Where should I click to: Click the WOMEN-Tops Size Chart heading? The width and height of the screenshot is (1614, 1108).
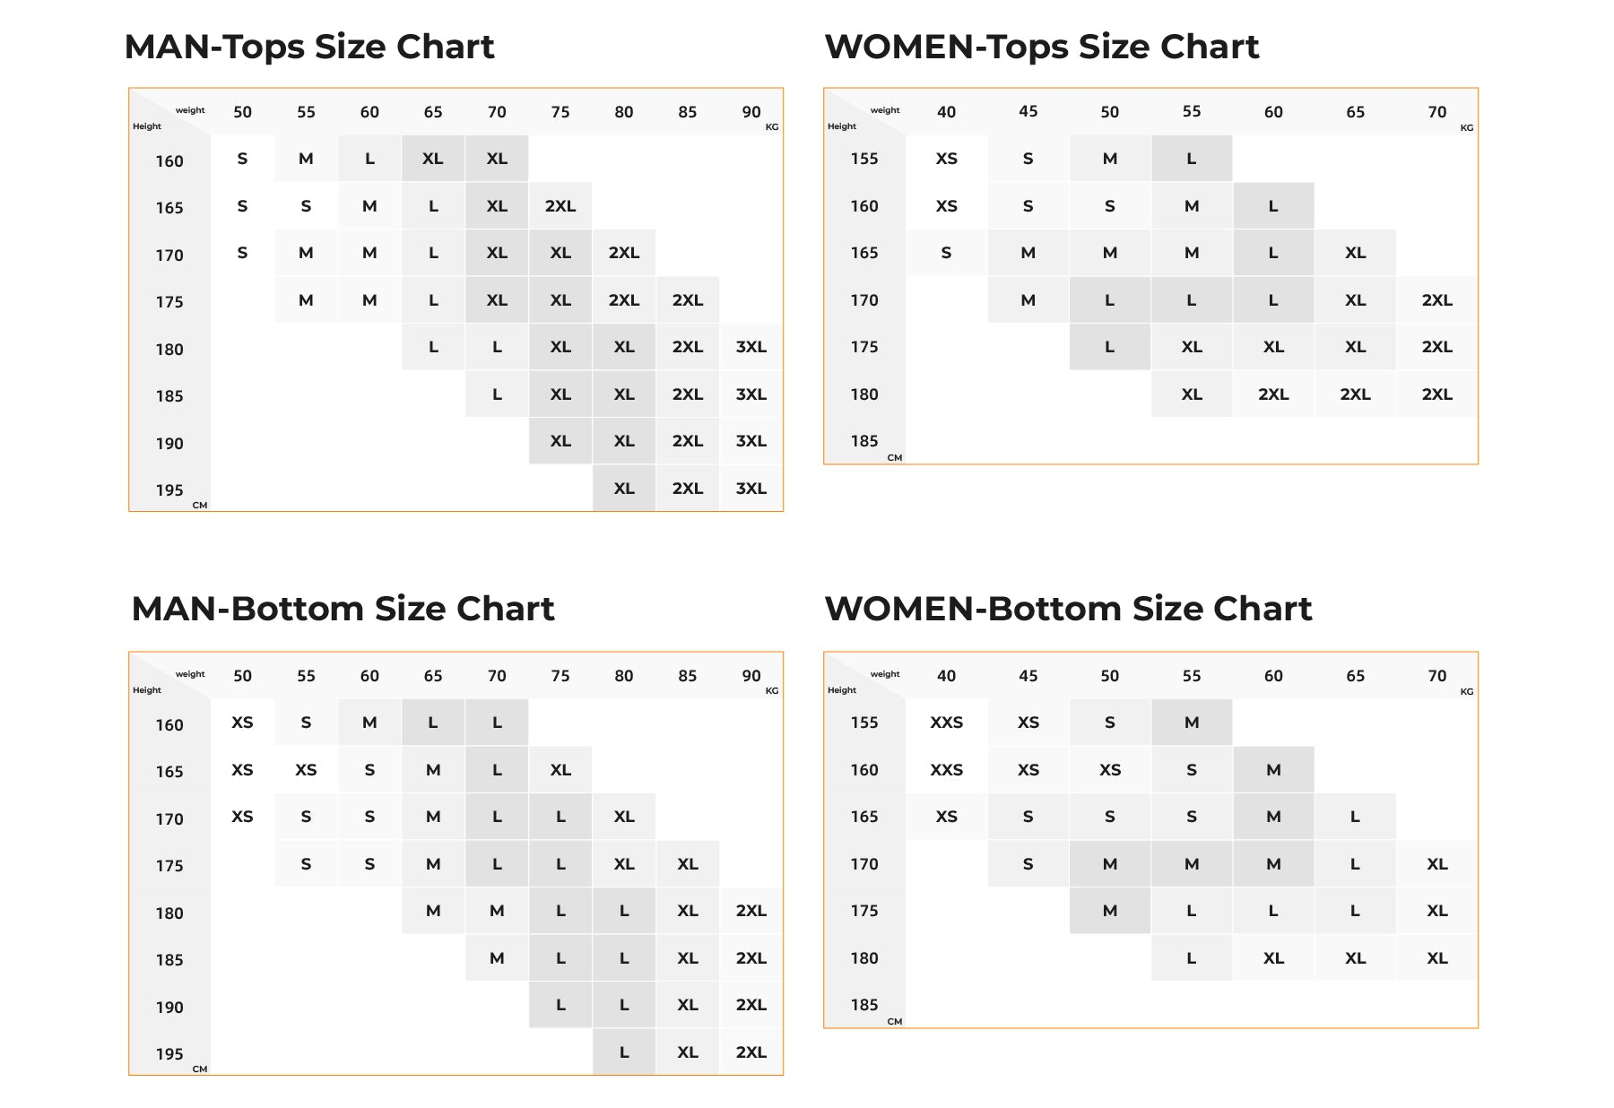click(1041, 47)
